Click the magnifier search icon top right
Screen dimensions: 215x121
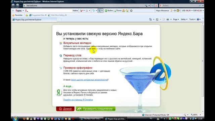200,5
